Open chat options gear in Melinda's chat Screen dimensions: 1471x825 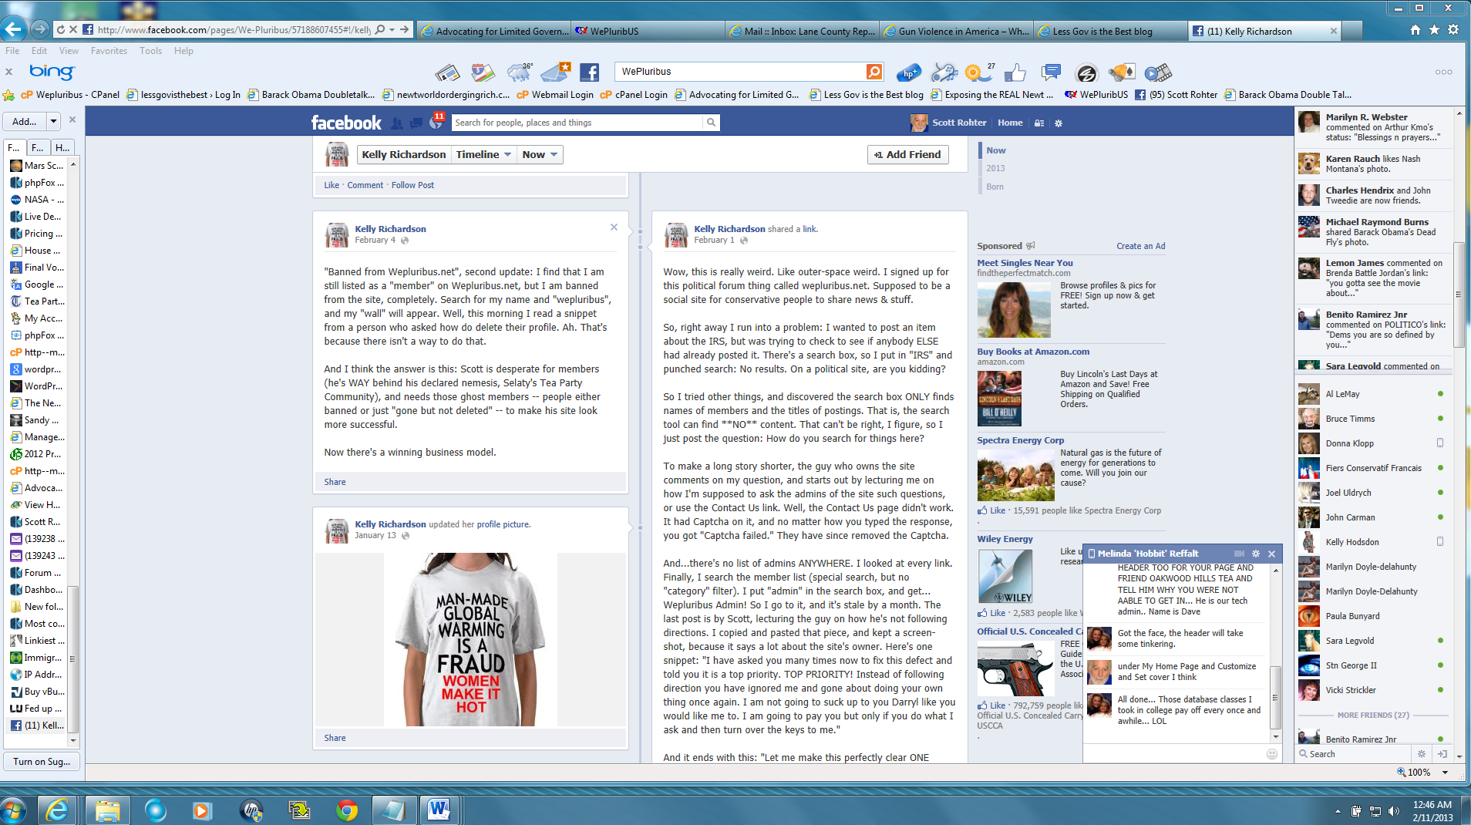(x=1255, y=554)
